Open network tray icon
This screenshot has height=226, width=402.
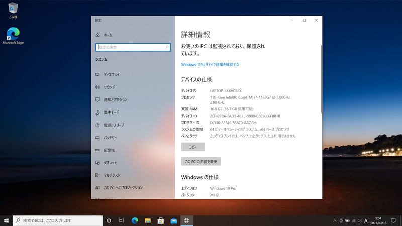coord(354,221)
